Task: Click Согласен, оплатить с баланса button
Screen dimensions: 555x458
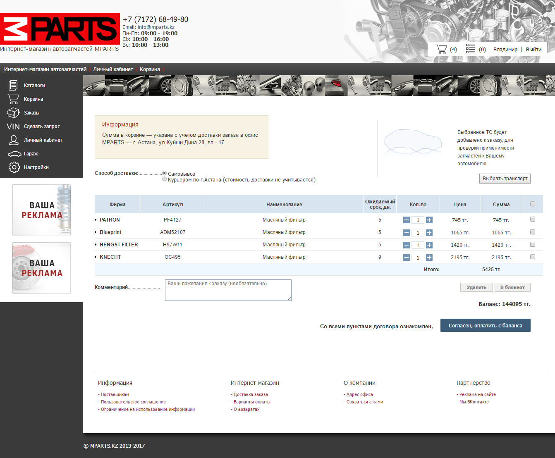Action: coord(486,325)
